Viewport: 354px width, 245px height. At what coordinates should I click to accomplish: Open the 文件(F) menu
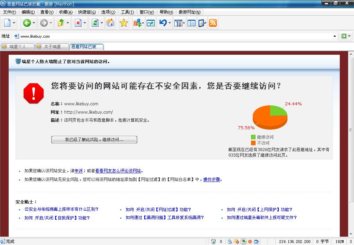9,12
